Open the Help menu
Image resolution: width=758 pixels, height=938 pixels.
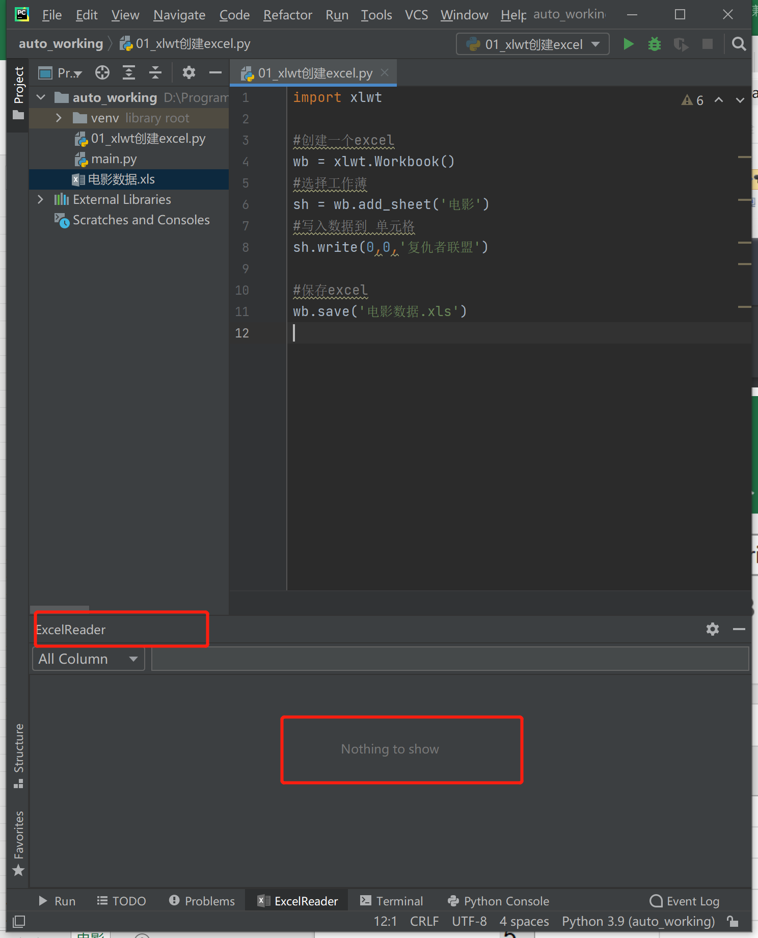[513, 15]
